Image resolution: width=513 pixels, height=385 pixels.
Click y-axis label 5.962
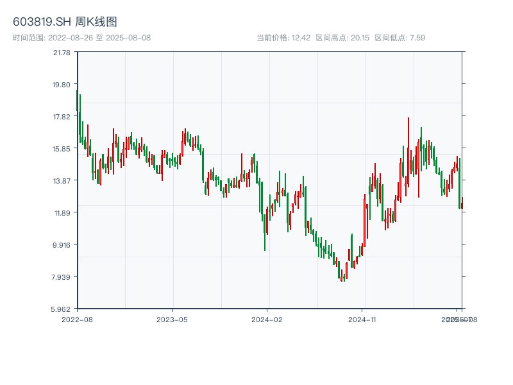[60, 309]
